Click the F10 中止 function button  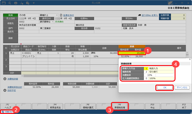[153, 106]
